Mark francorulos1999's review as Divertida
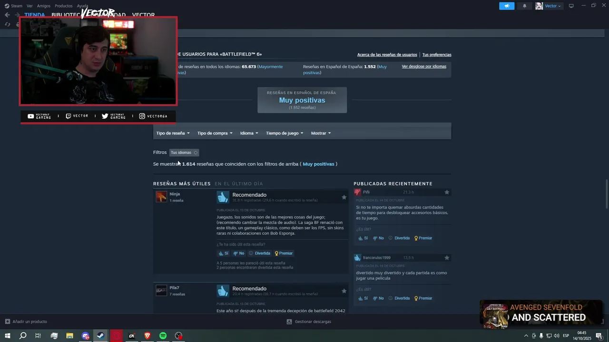Image resolution: width=609 pixels, height=342 pixels. [x=399, y=298]
